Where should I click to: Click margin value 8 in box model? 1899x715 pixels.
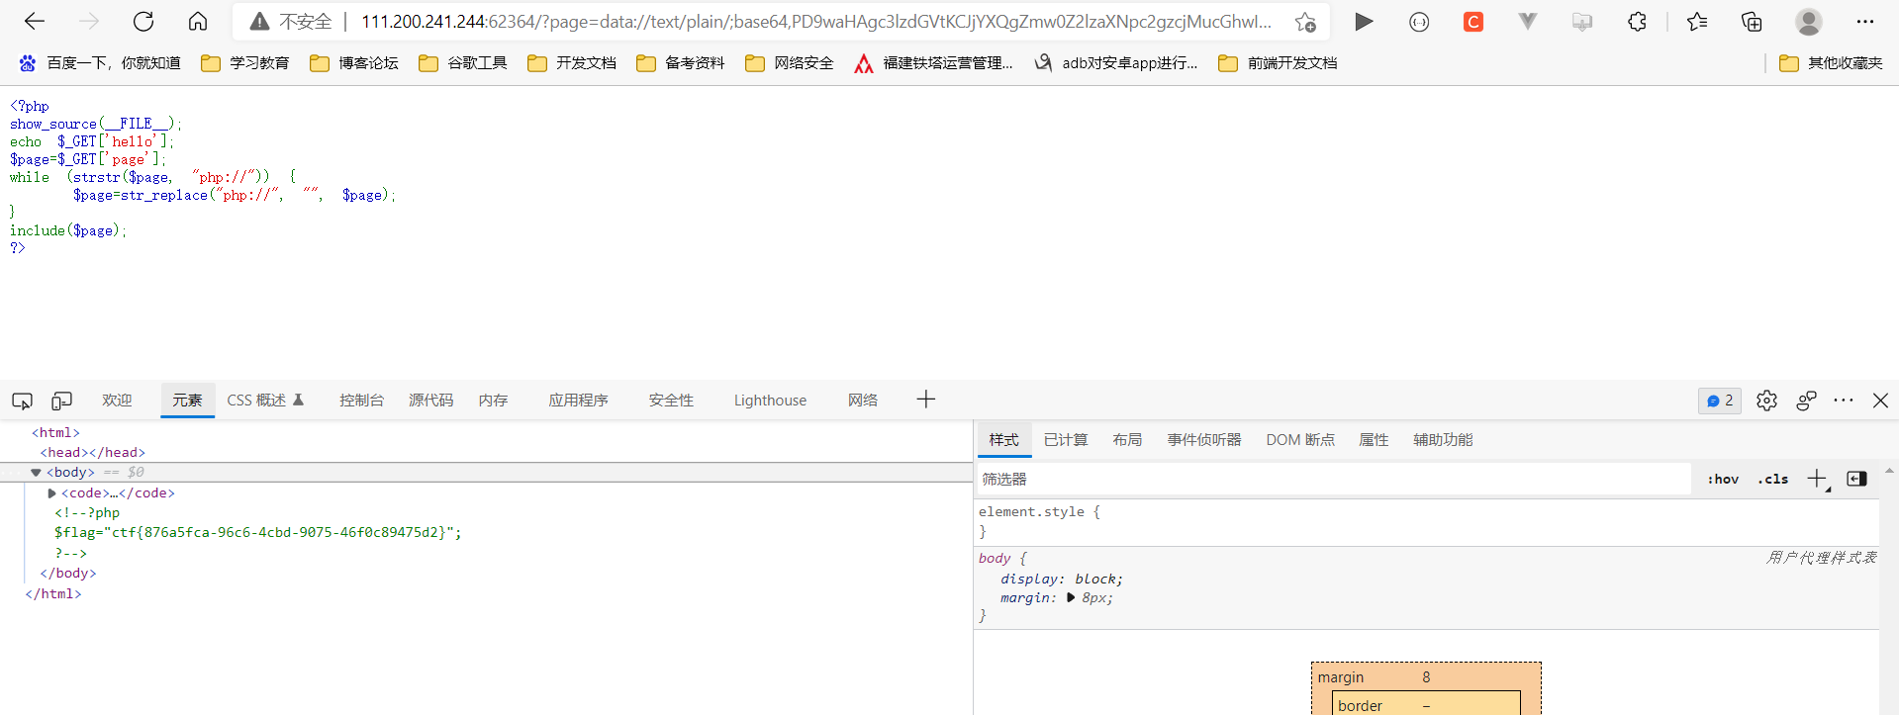click(x=1426, y=677)
